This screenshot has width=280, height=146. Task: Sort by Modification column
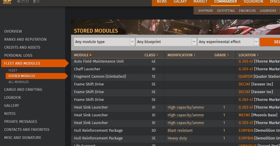181,55
